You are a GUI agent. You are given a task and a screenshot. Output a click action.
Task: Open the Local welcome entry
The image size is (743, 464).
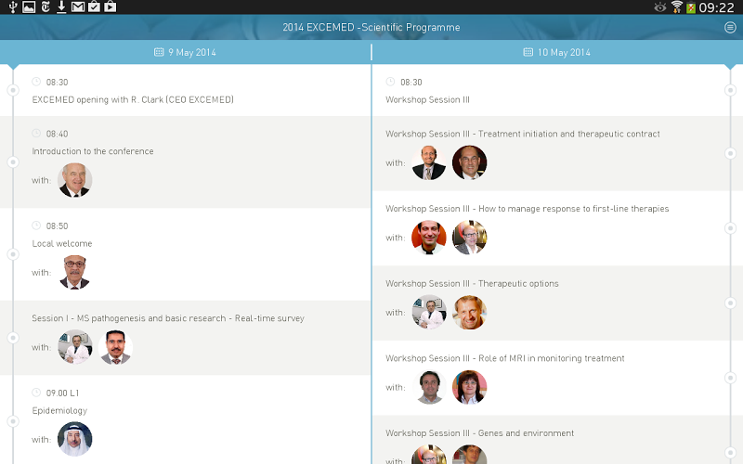tap(185, 254)
